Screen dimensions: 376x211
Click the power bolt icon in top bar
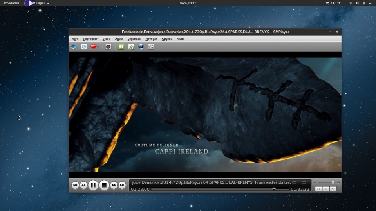tap(364, 3)
